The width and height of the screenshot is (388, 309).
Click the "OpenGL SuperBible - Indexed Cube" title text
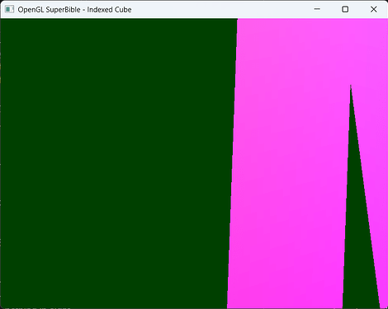coord(74,10)
